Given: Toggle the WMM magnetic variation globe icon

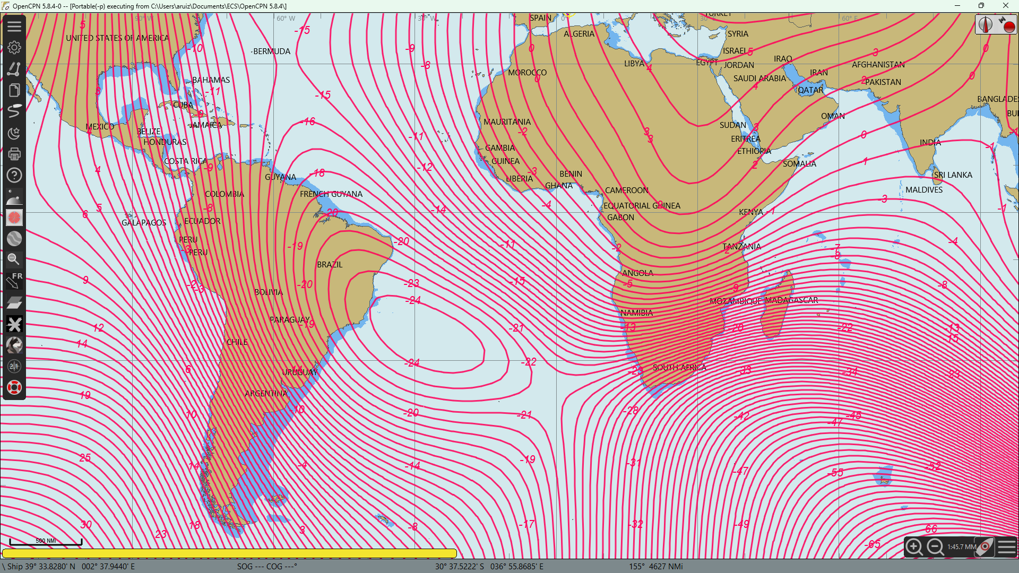Looking at the screenshot, I should (14, 239).
